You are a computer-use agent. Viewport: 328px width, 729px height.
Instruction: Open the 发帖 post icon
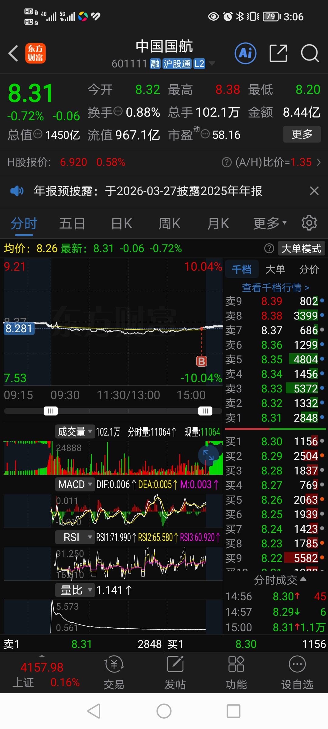(175, 673)
